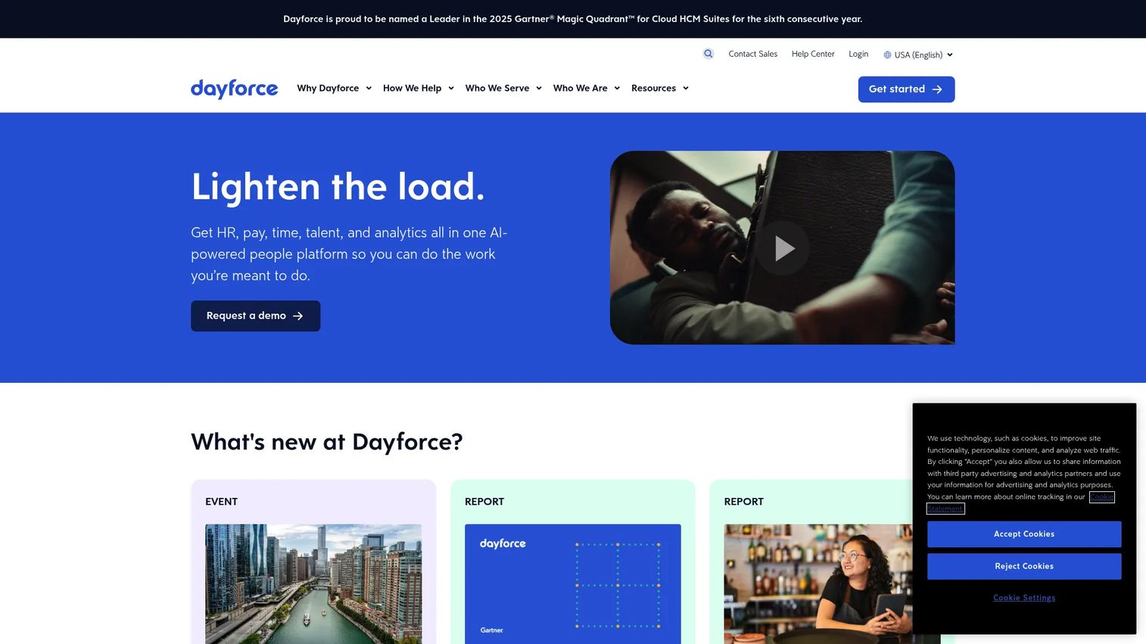Viewport: 1146px width, 644px height.
Task: Click the Login link
Action: 858,54
